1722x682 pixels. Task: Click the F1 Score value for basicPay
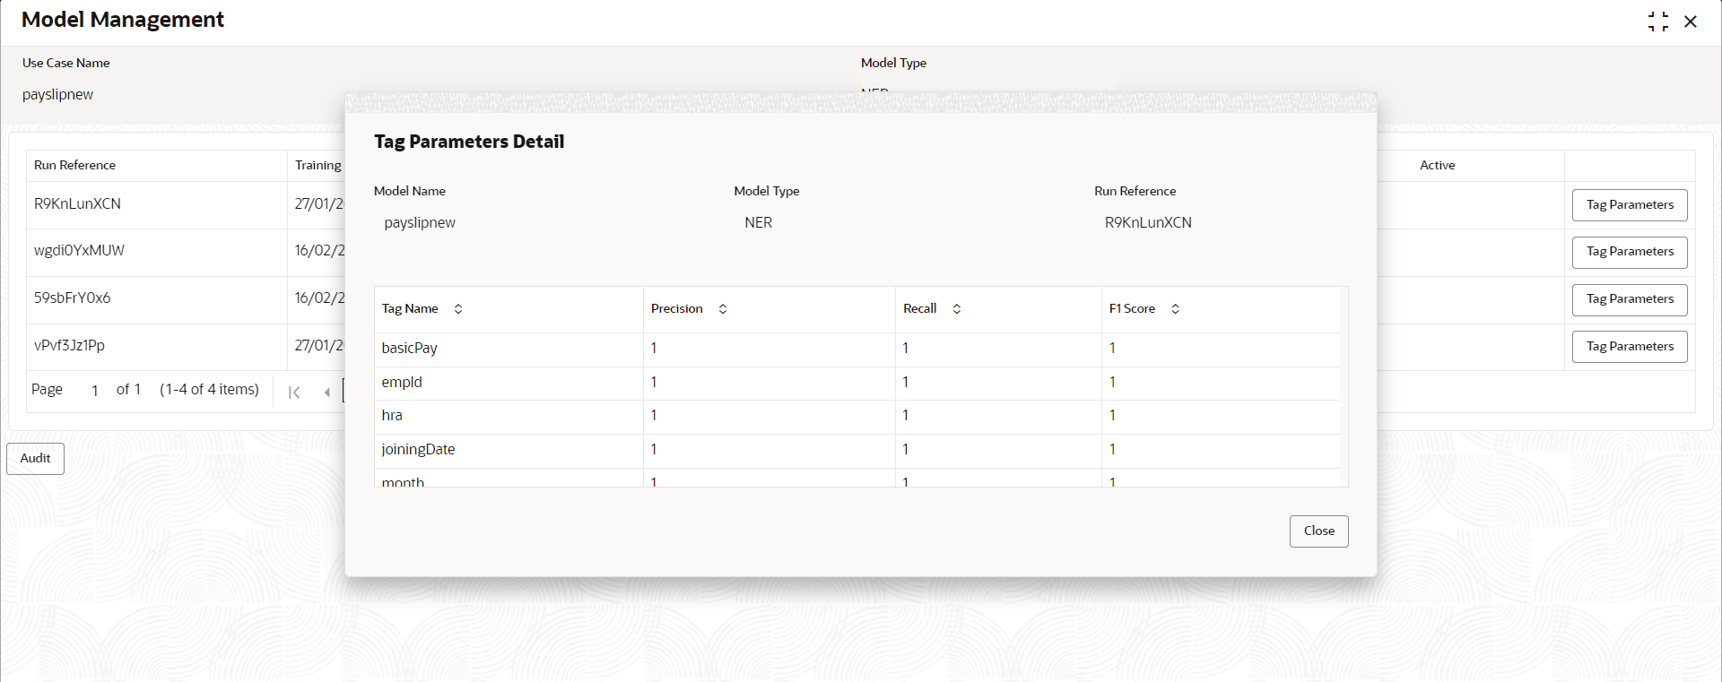[1113, 349]
